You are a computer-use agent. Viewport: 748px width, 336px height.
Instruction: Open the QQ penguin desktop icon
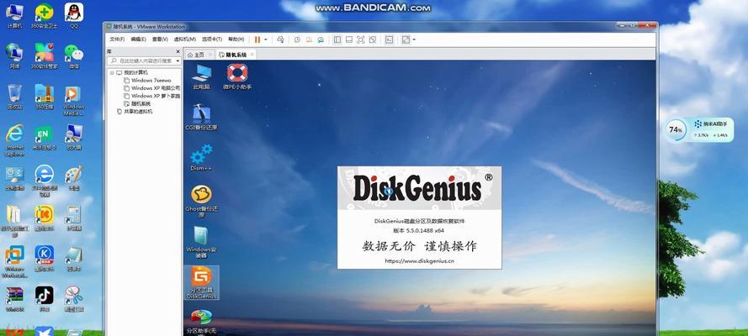coord(73,15)
